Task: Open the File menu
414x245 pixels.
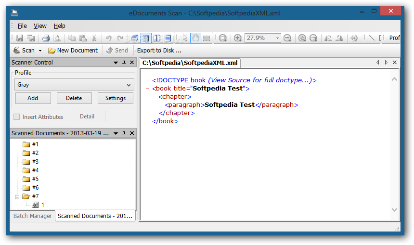Action: pyautogui.click(x=22, y=26)
